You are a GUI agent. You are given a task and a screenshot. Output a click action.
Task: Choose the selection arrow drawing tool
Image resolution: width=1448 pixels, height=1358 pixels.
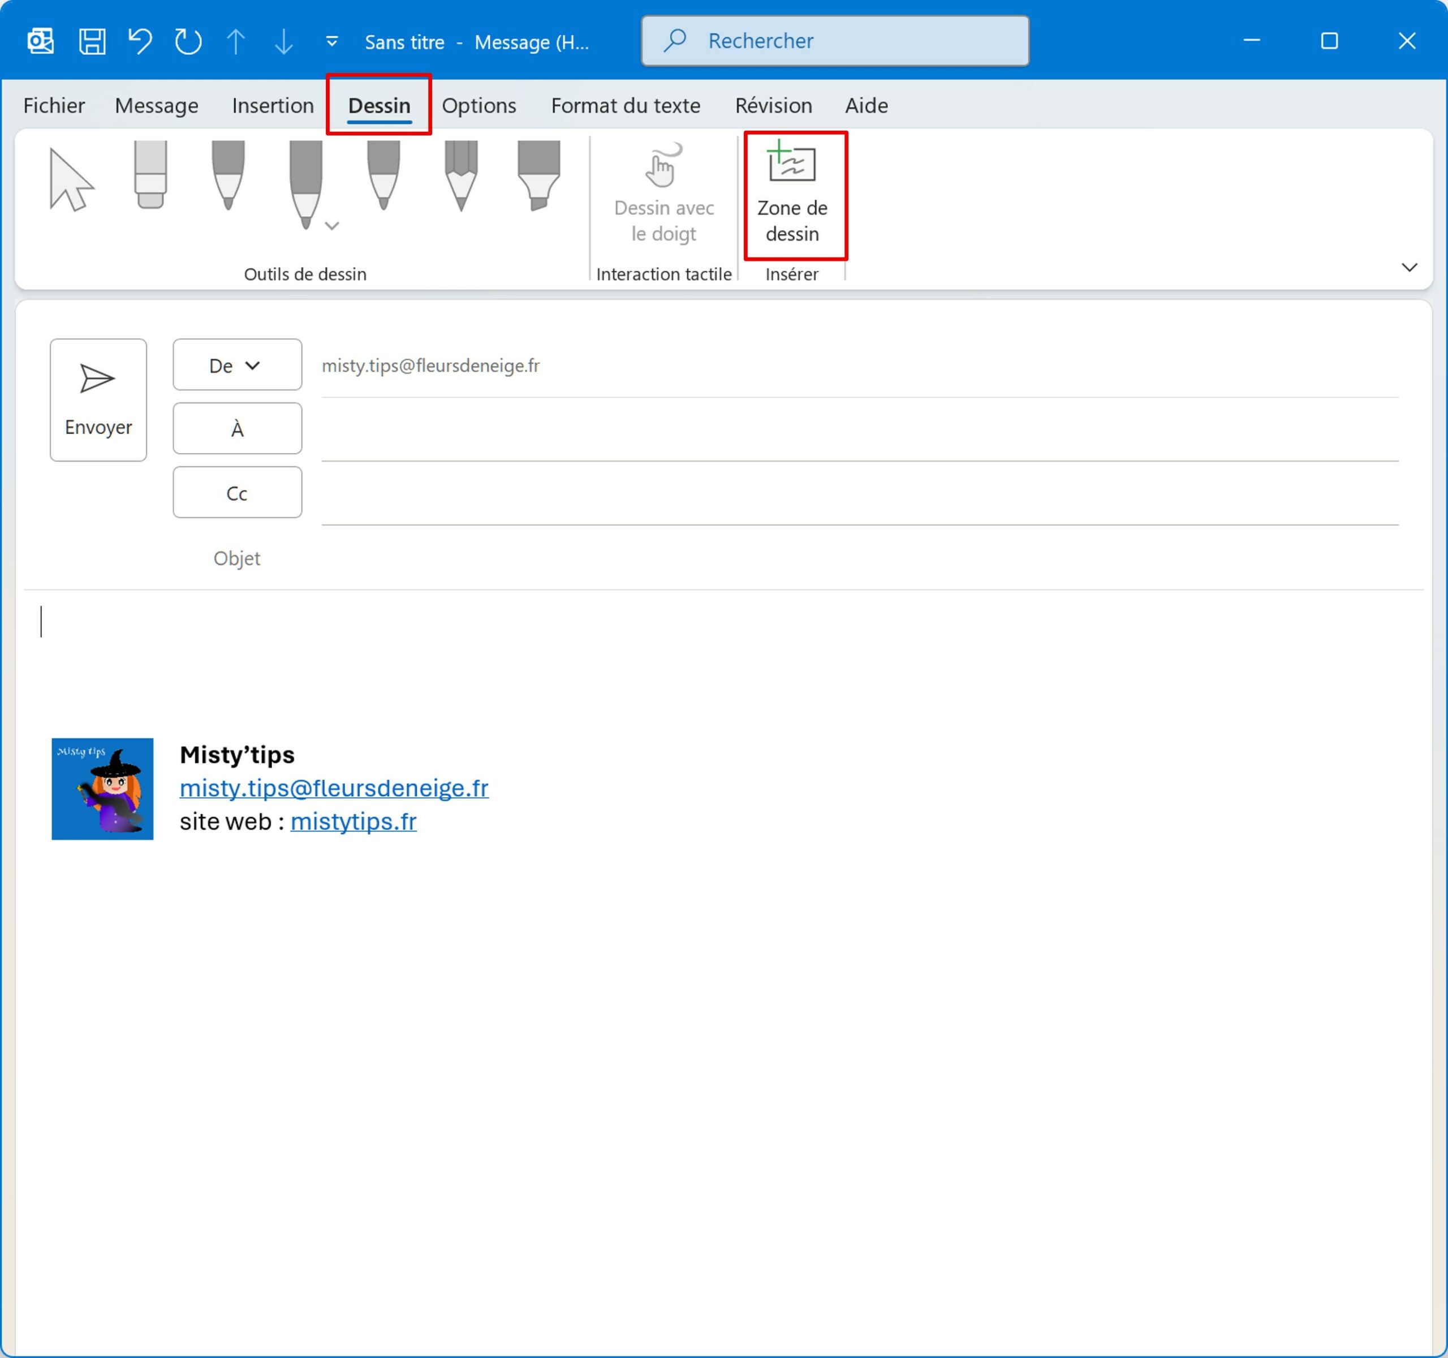71,179
